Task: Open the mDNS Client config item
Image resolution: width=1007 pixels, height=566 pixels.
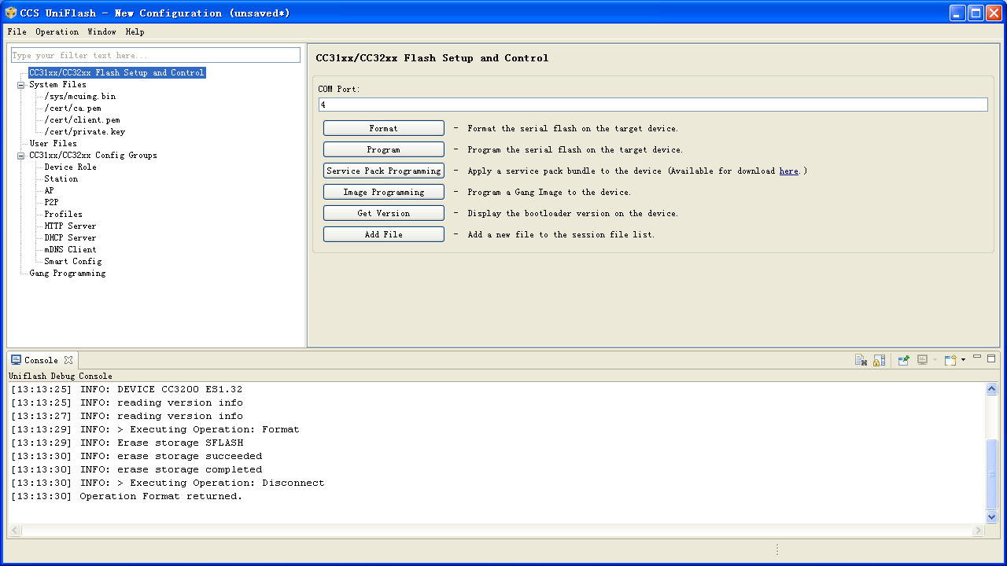Action: click(x=71, y=250)
